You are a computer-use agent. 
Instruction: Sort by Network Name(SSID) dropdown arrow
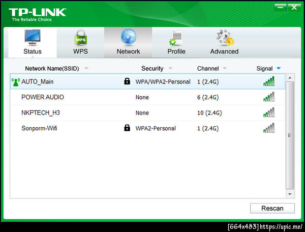point(86,68)
